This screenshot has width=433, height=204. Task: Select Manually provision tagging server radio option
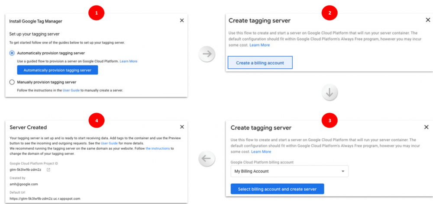click(x=12, y=82)
